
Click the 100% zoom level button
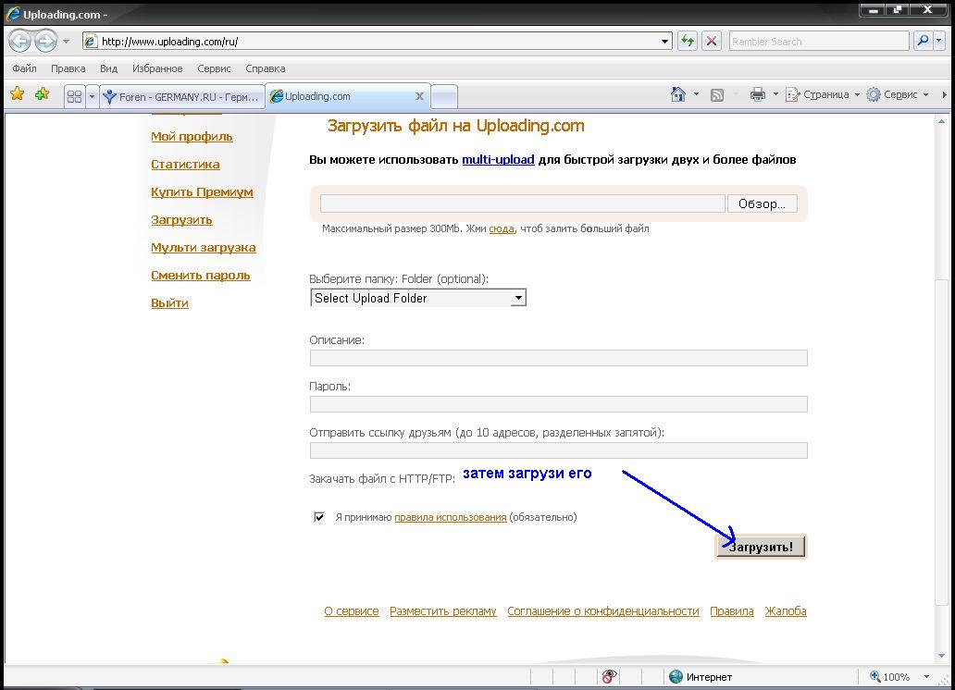click(890, 677)
